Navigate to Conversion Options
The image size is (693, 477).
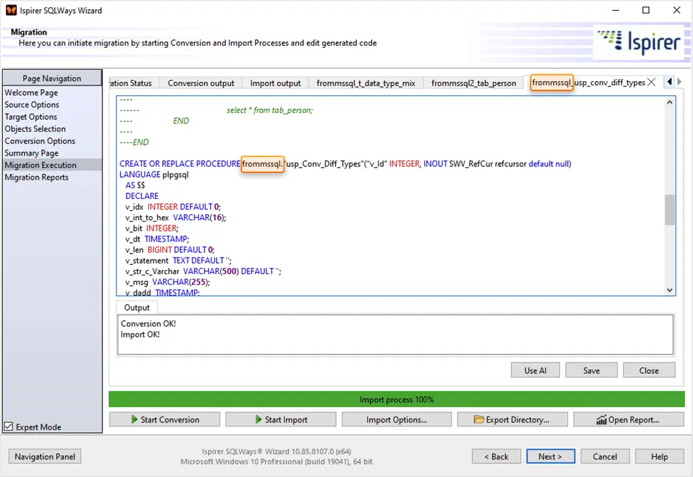coord(40,140)
